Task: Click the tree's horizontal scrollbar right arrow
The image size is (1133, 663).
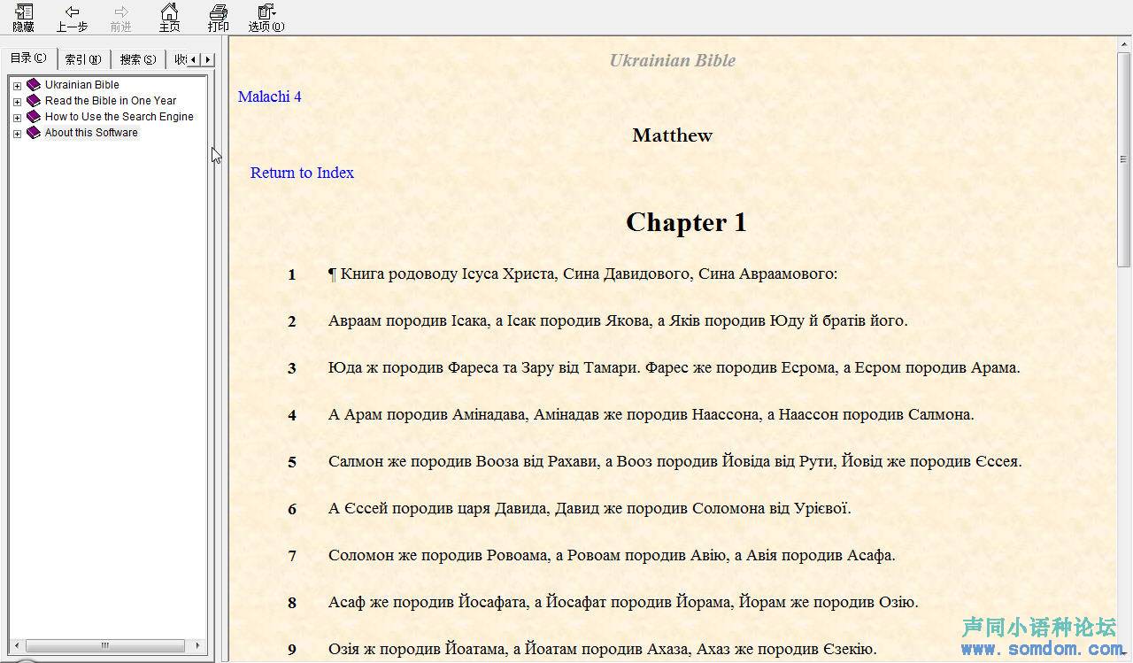Action: pyautogui.click(x=197, y=646)
